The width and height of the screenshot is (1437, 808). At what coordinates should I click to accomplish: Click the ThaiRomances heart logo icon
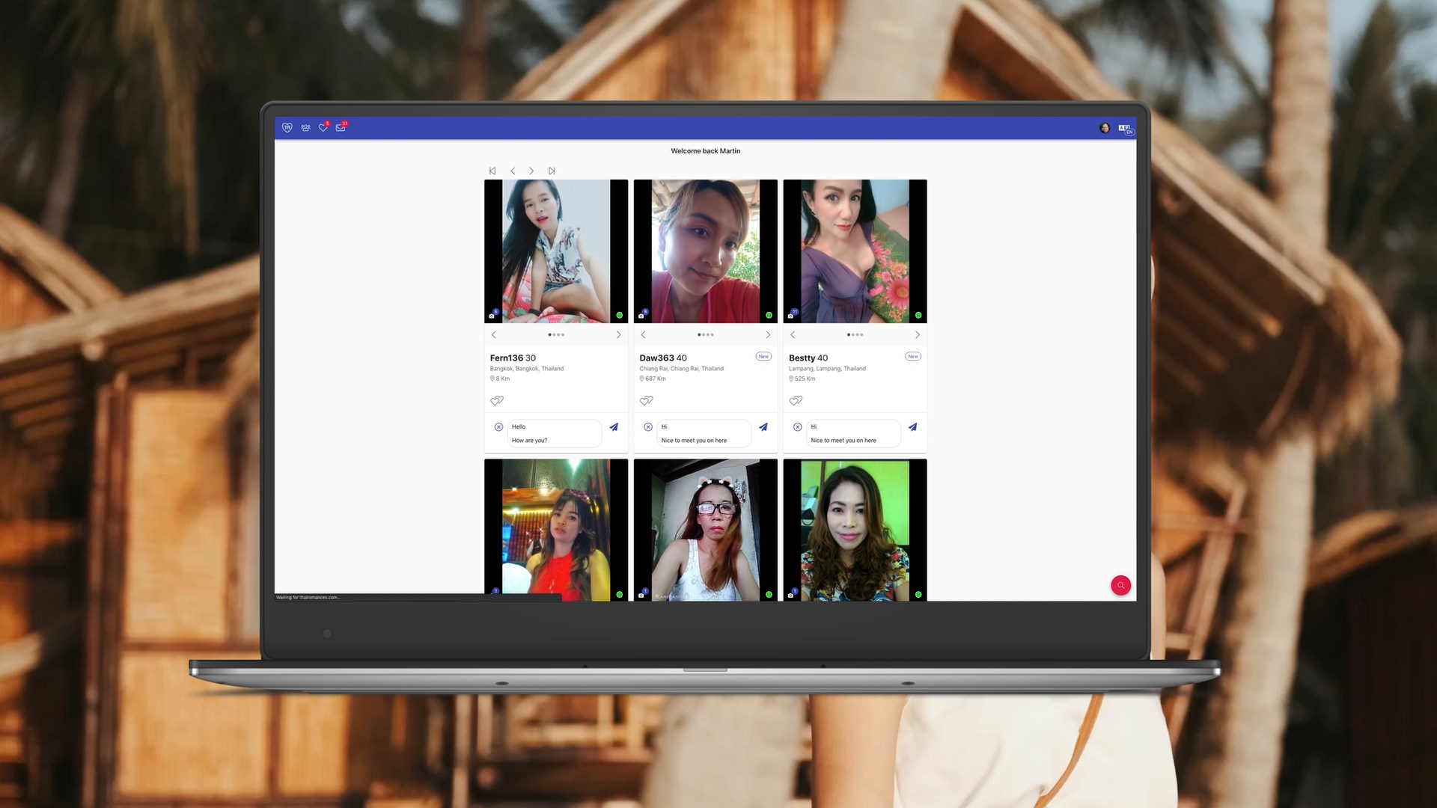pyautogui.click(x=287, y=128)
